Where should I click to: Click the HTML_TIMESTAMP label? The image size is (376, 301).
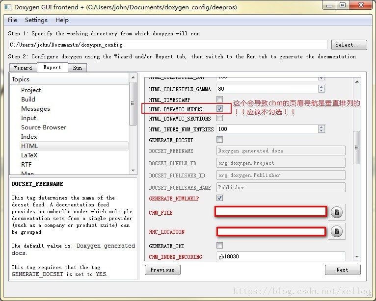169,100
